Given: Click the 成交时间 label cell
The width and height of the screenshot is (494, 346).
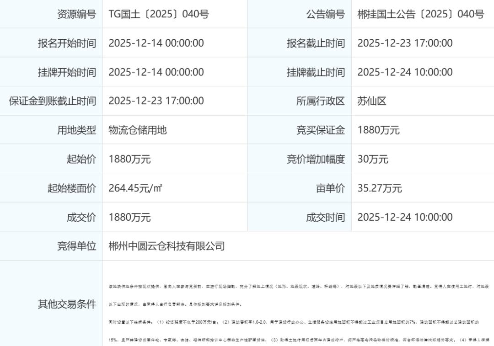Looking at the screenshot, I should tap(325, 218).
